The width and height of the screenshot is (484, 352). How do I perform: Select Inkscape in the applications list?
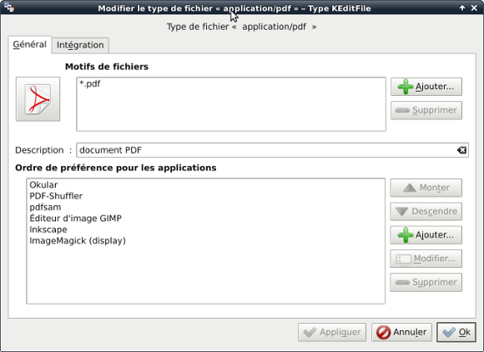(x=48, y=229)
